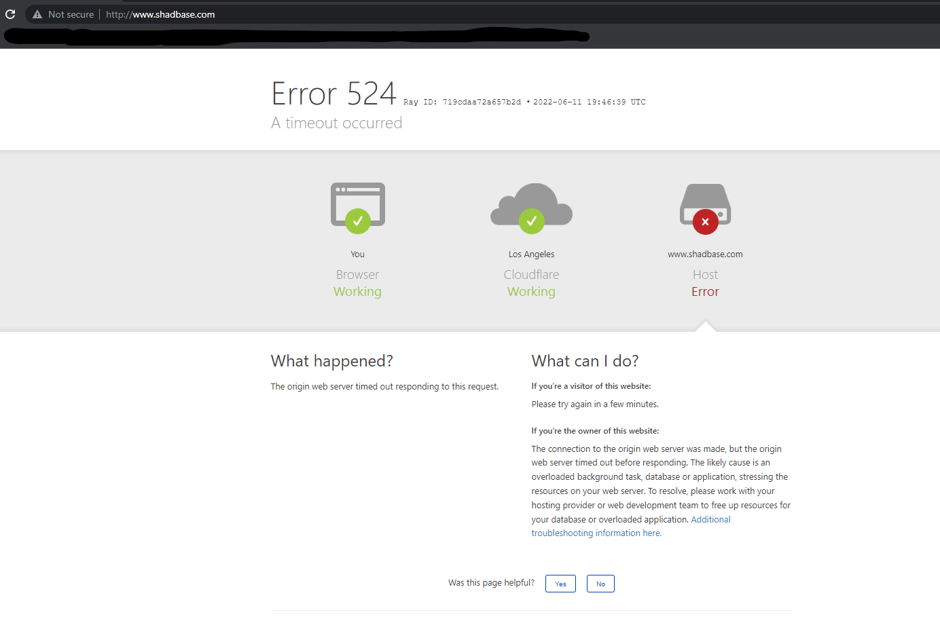
Task: Select 'Working' status under Browser
Action: pos(357,292)
